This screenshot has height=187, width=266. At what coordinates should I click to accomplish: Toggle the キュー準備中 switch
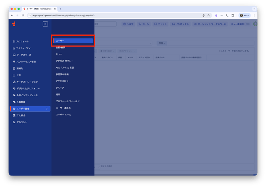[247, 24]
